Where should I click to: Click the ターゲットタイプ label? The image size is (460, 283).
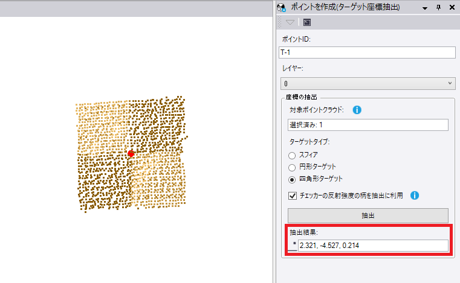(x=309, y=142)
